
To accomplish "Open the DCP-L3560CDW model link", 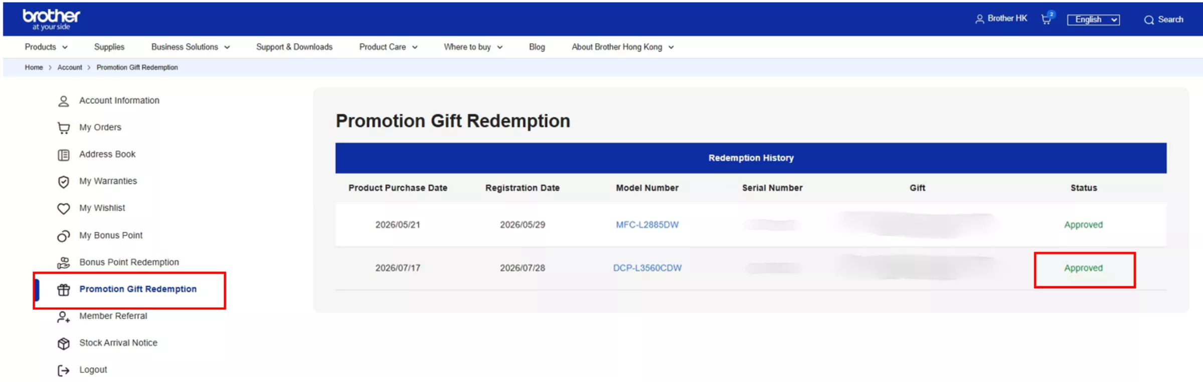I will click(647, 268).
